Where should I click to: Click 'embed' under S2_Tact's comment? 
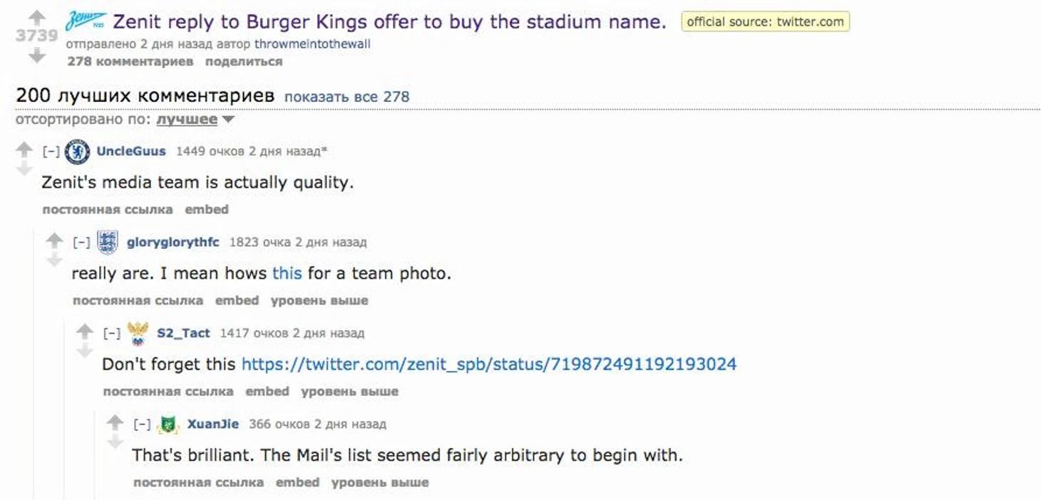pos(267,392)
